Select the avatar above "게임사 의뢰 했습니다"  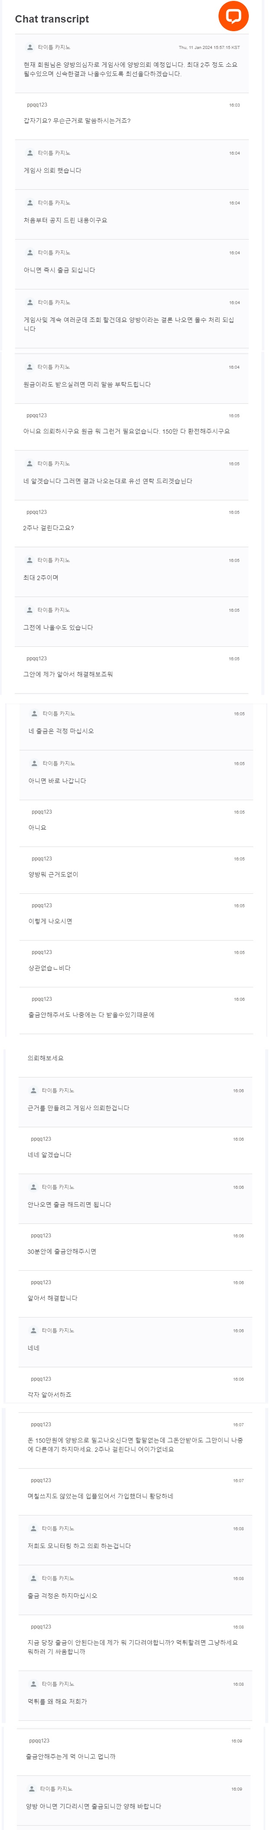point(30,153)
